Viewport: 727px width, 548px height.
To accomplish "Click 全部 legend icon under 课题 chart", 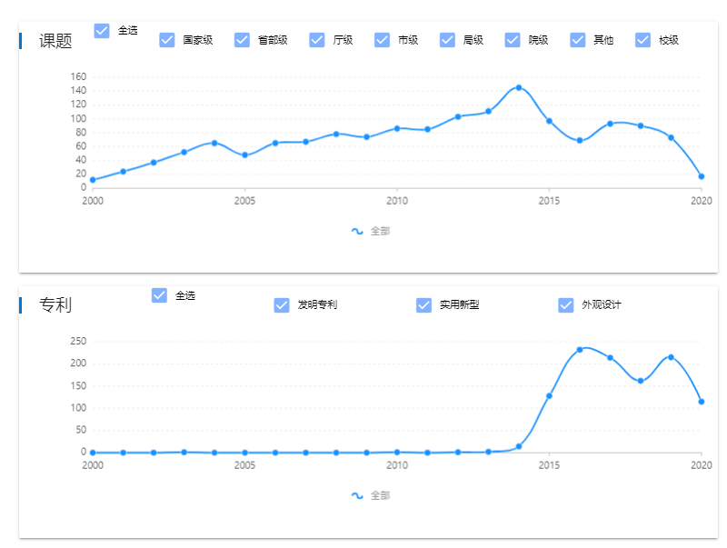I will point(357,231).
